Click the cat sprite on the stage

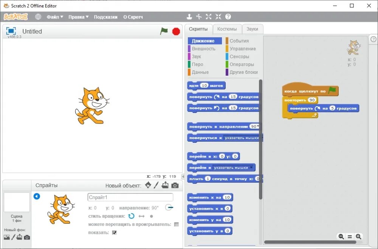tap(92, 106)
